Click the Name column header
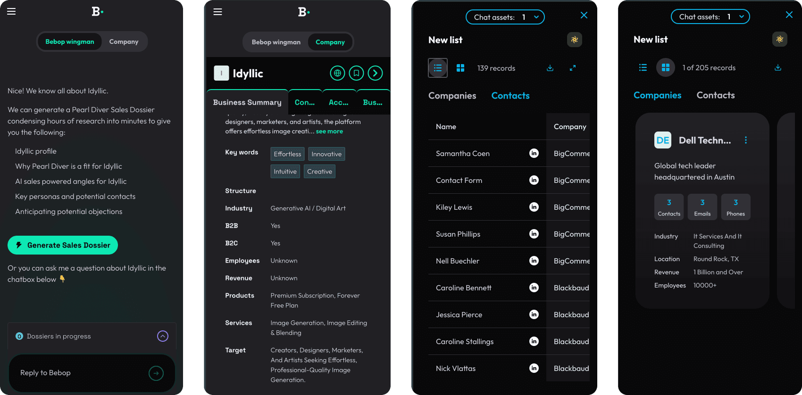 tap(446, 126)
